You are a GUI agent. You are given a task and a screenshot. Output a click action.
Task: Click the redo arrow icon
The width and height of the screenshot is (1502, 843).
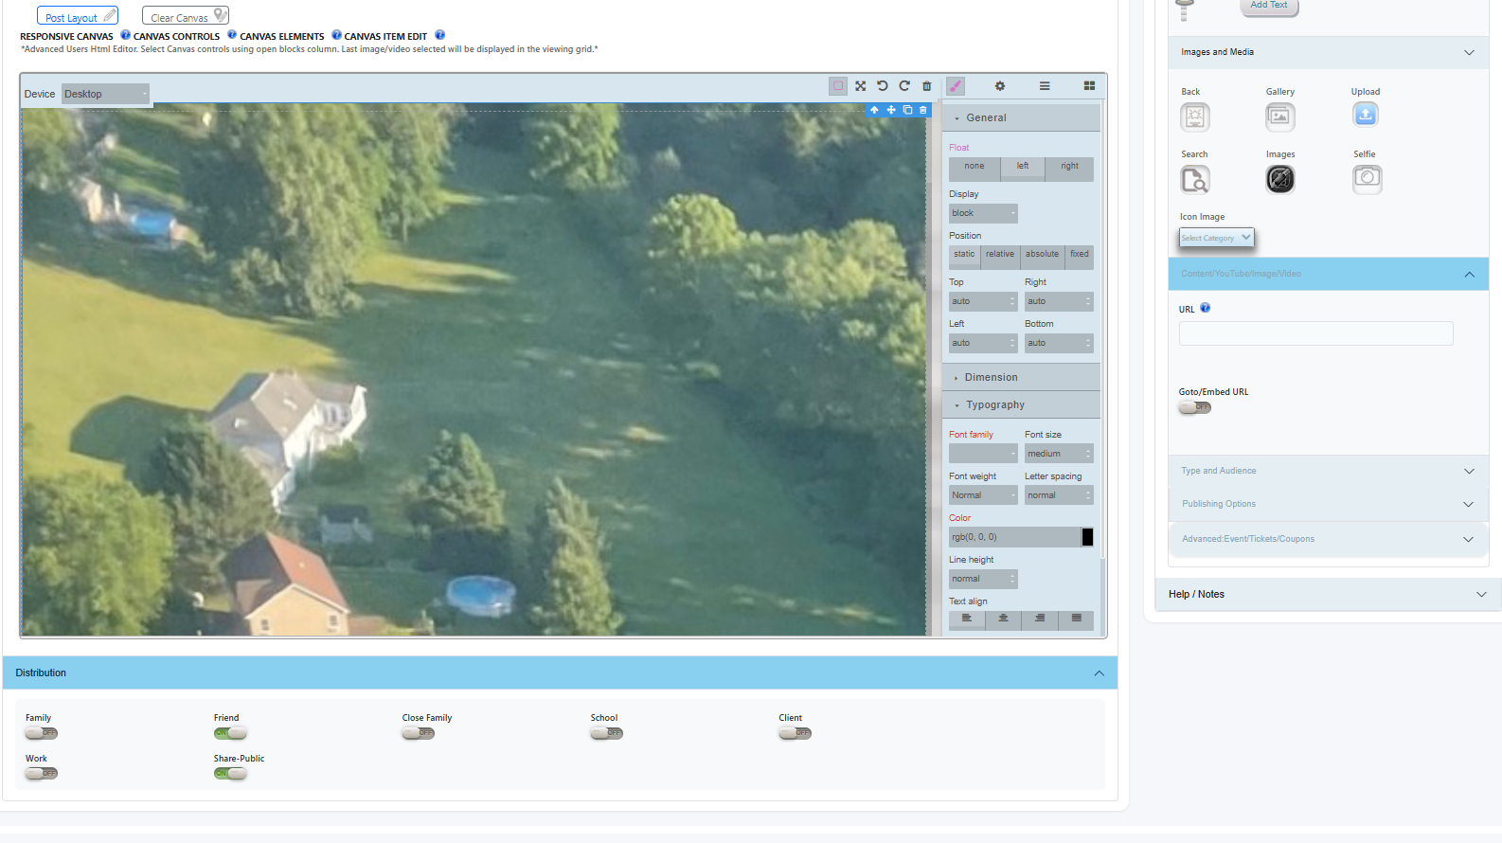[x=904, y=86]
